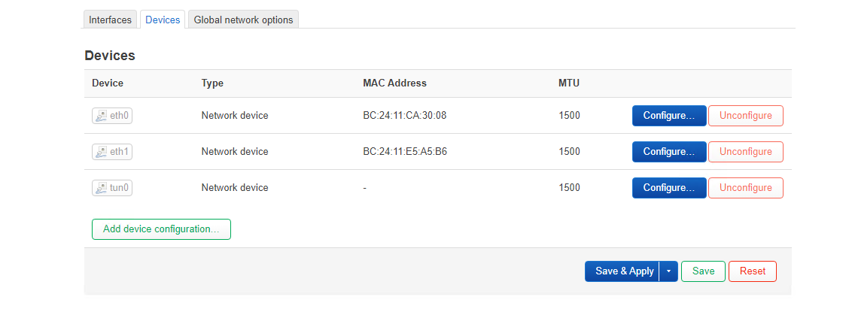
Task: Unconfigure the tun0 device
Action: click(746, 188)
